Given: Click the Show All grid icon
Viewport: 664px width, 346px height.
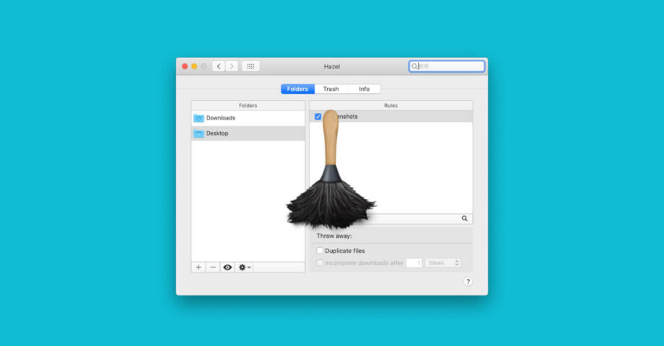Looking at the screenshot, I should [x=250, y=66].
